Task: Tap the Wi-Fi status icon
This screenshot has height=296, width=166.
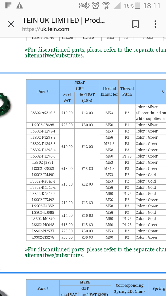Action: (x=106, y=6)
